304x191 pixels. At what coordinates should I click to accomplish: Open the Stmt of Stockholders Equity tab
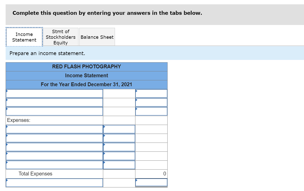coord(61,37)
